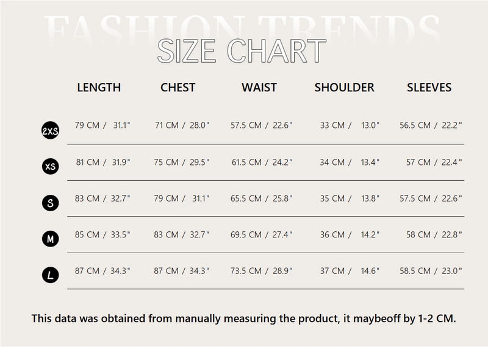Click the SLEEVES column header
The width and height of the screenshot is (488, 347).
429,87
